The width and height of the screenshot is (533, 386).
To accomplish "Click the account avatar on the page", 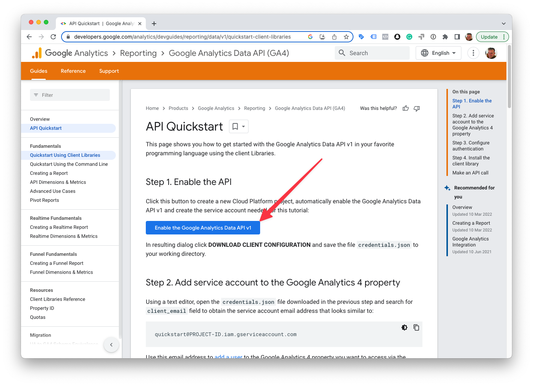I will pos(491,53).
